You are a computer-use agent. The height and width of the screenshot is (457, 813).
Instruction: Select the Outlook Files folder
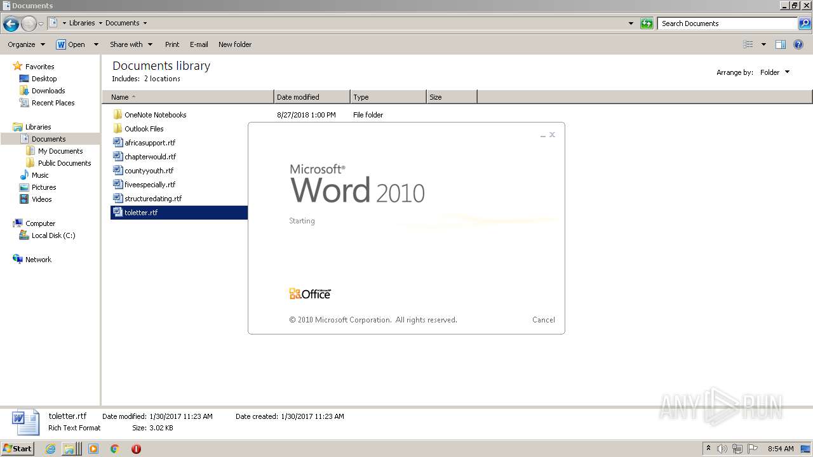[x=144, y=129]
